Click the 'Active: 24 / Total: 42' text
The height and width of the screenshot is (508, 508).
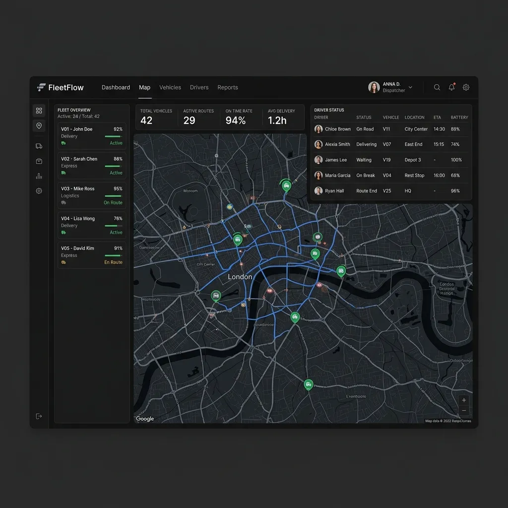pos(78,116)
